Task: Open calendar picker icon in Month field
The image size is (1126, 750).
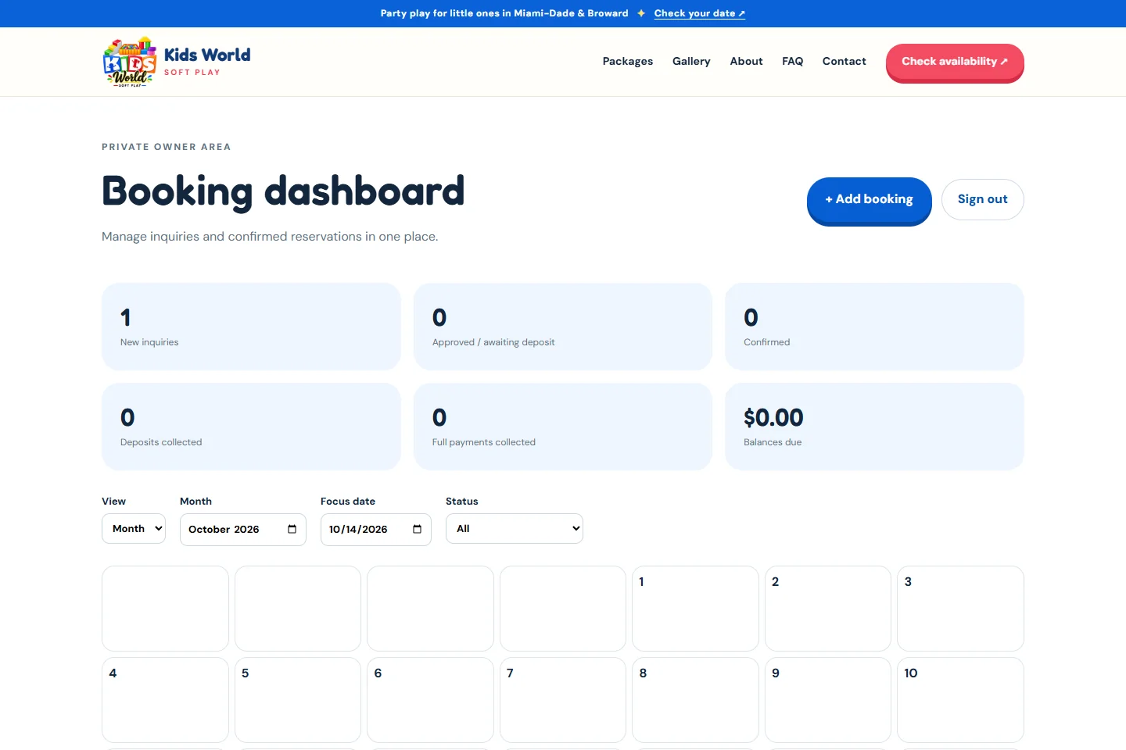Action: click(x=292, y=529)
